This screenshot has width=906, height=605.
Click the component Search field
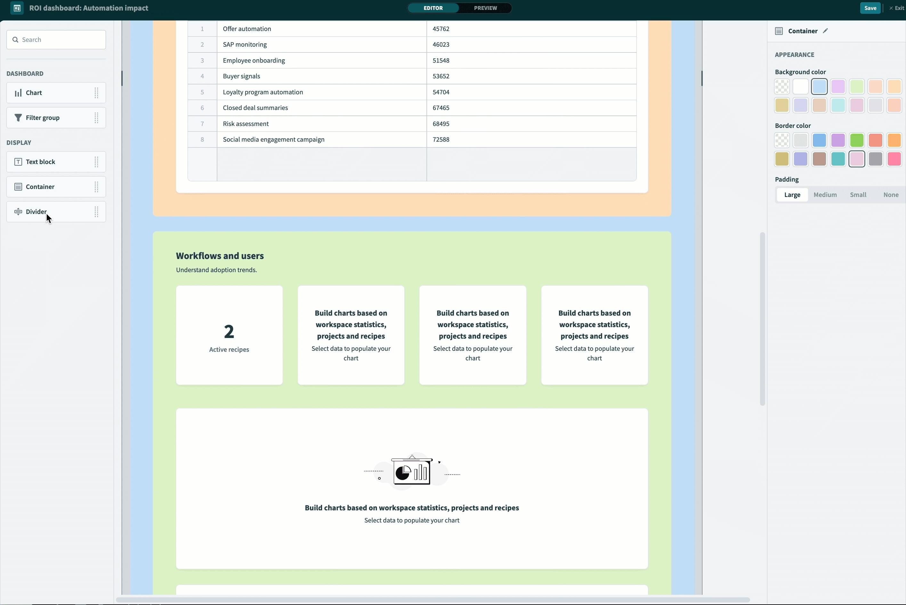click(x=56, y=40)
